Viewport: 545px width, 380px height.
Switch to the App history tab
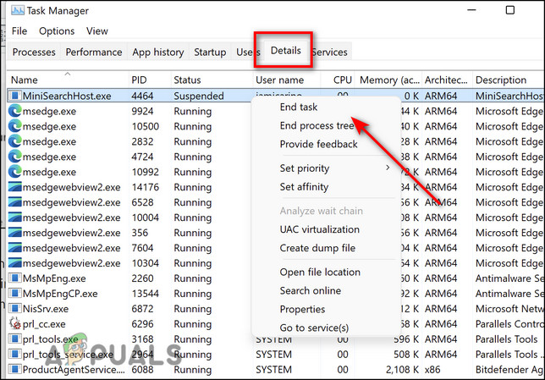point(157,52)
